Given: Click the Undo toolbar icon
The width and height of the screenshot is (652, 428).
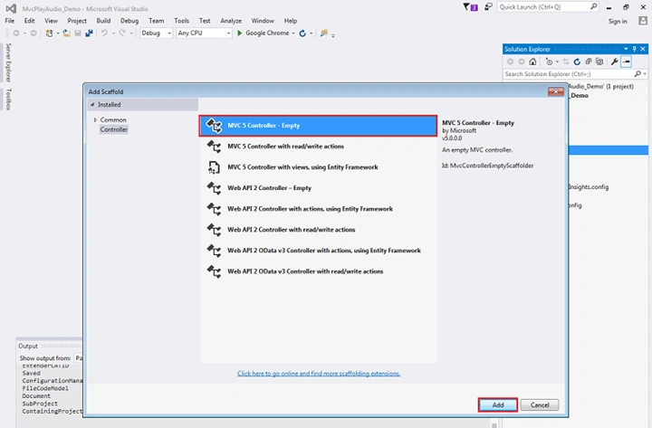Looking at the screenshot, I should [104, 33].
